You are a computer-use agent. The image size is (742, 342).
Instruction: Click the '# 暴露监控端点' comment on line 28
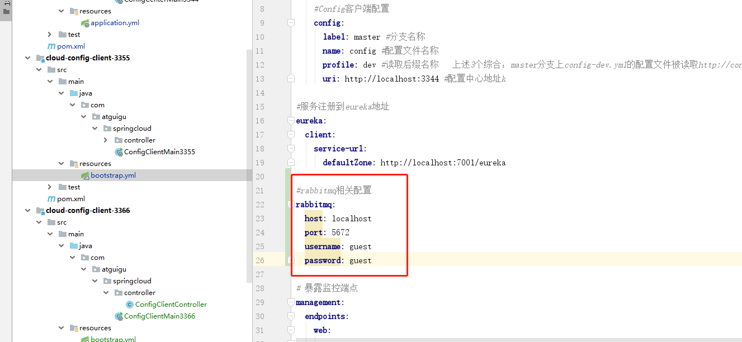tap(327, 288)
